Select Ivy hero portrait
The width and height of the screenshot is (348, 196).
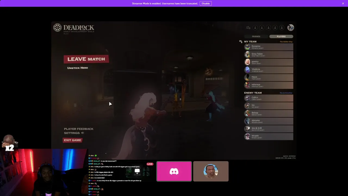pyautogui.click(x=247, y=106)
